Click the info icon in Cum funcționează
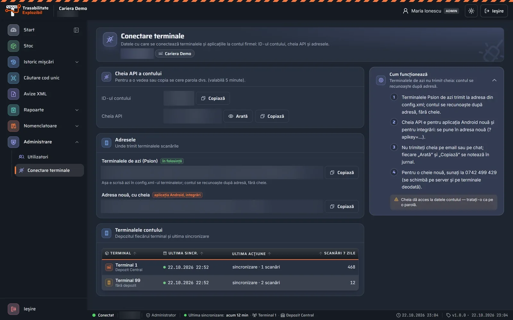The width and height of the screenshot is (513, 320). [381, 80]
